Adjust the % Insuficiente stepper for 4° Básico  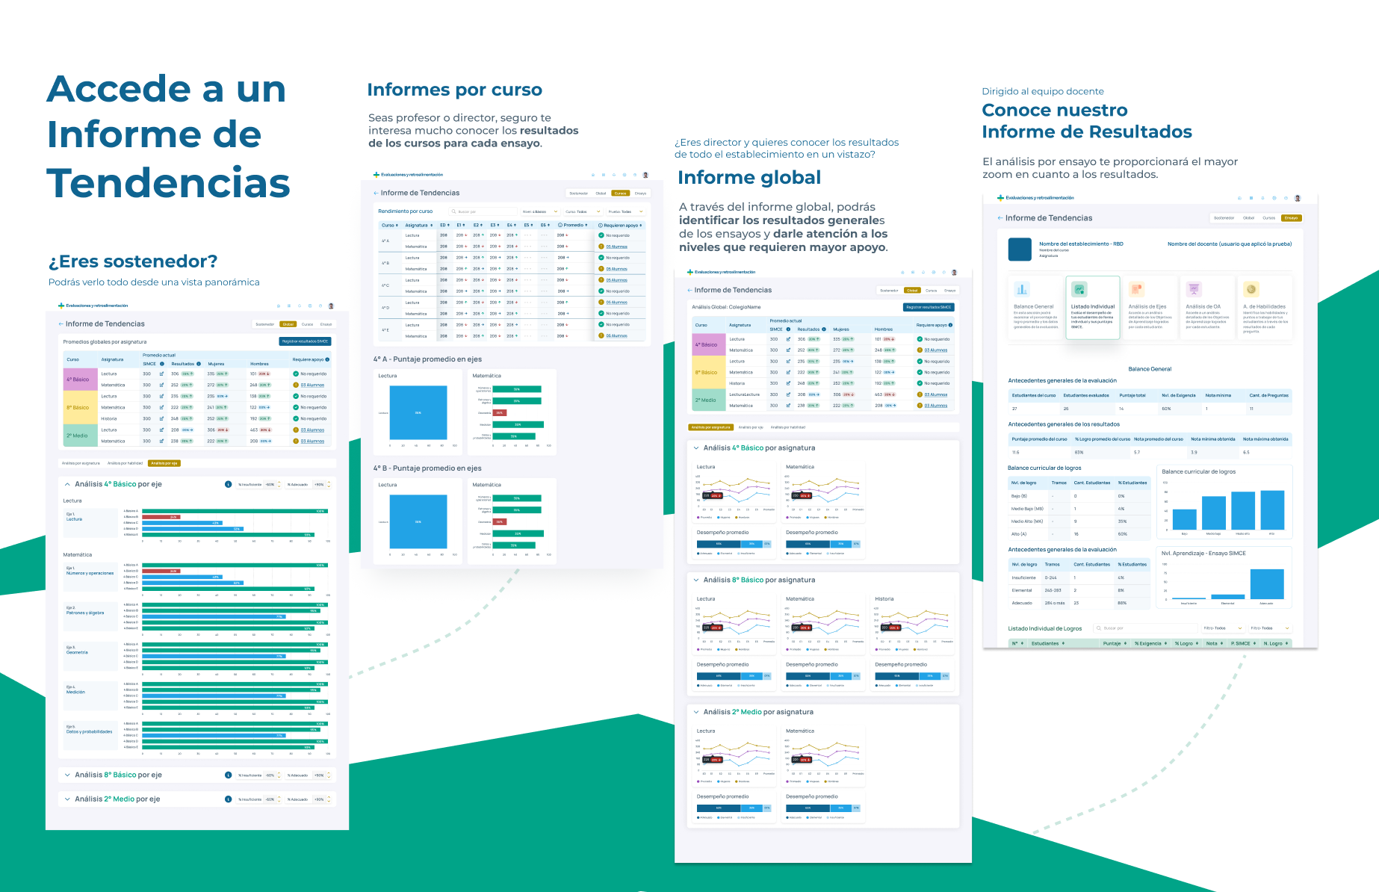point(279,484)
